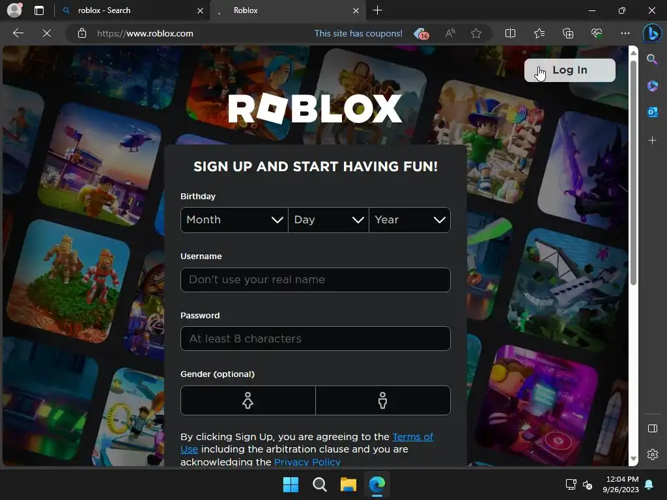The width and height of the screenshot is (667, 500).
Task: Open sidebar settings gear icon
Action: point(652,454)
